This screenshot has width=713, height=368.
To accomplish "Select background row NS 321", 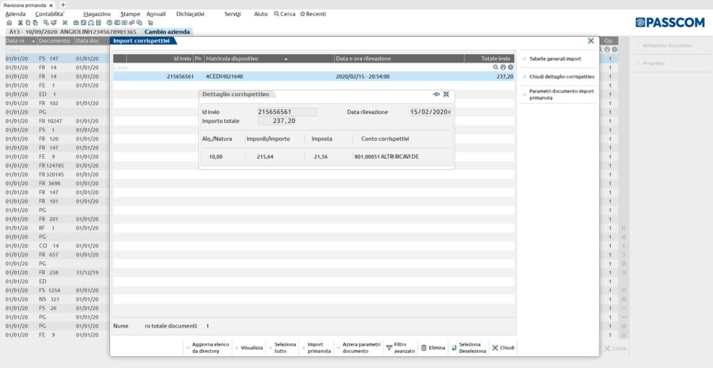I will coord(57,299).
